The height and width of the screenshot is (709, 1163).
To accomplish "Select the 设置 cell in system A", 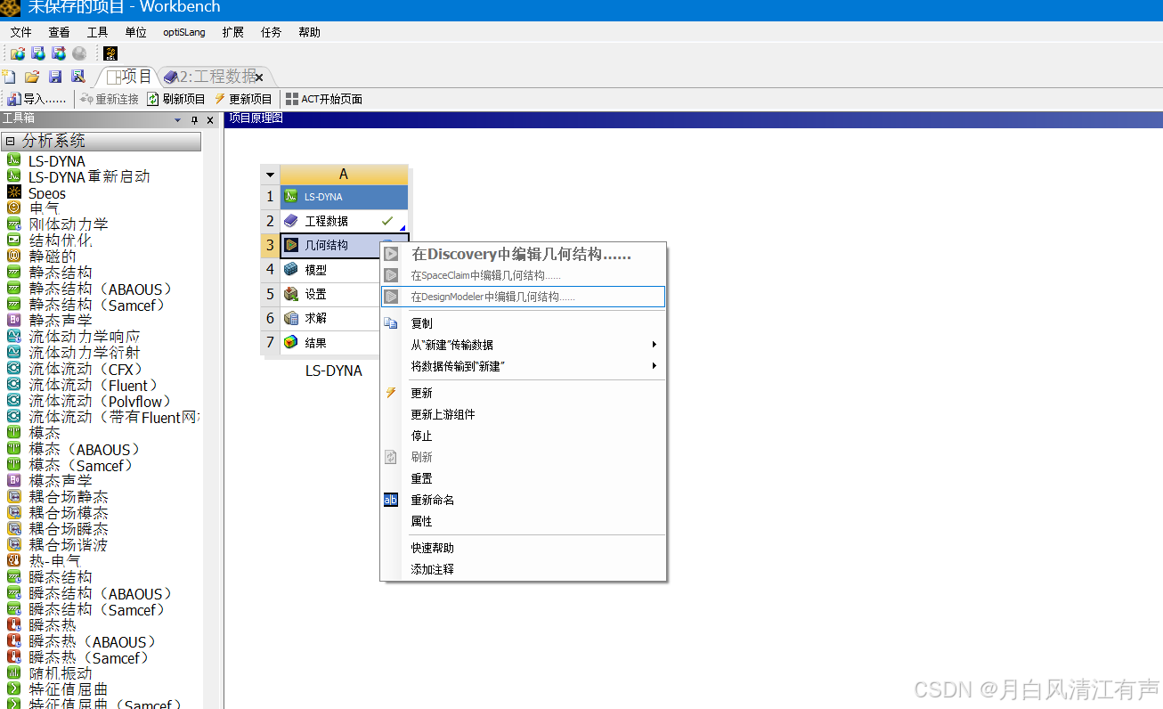I will point(330,294).
